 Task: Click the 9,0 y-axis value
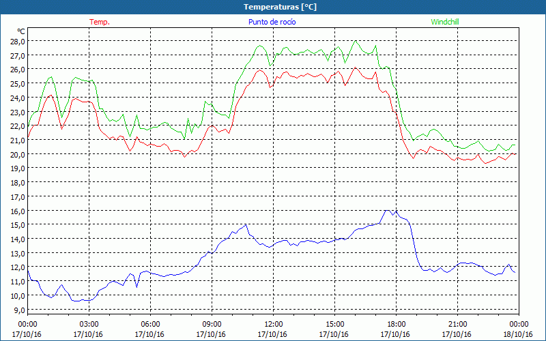coord(20,310)
